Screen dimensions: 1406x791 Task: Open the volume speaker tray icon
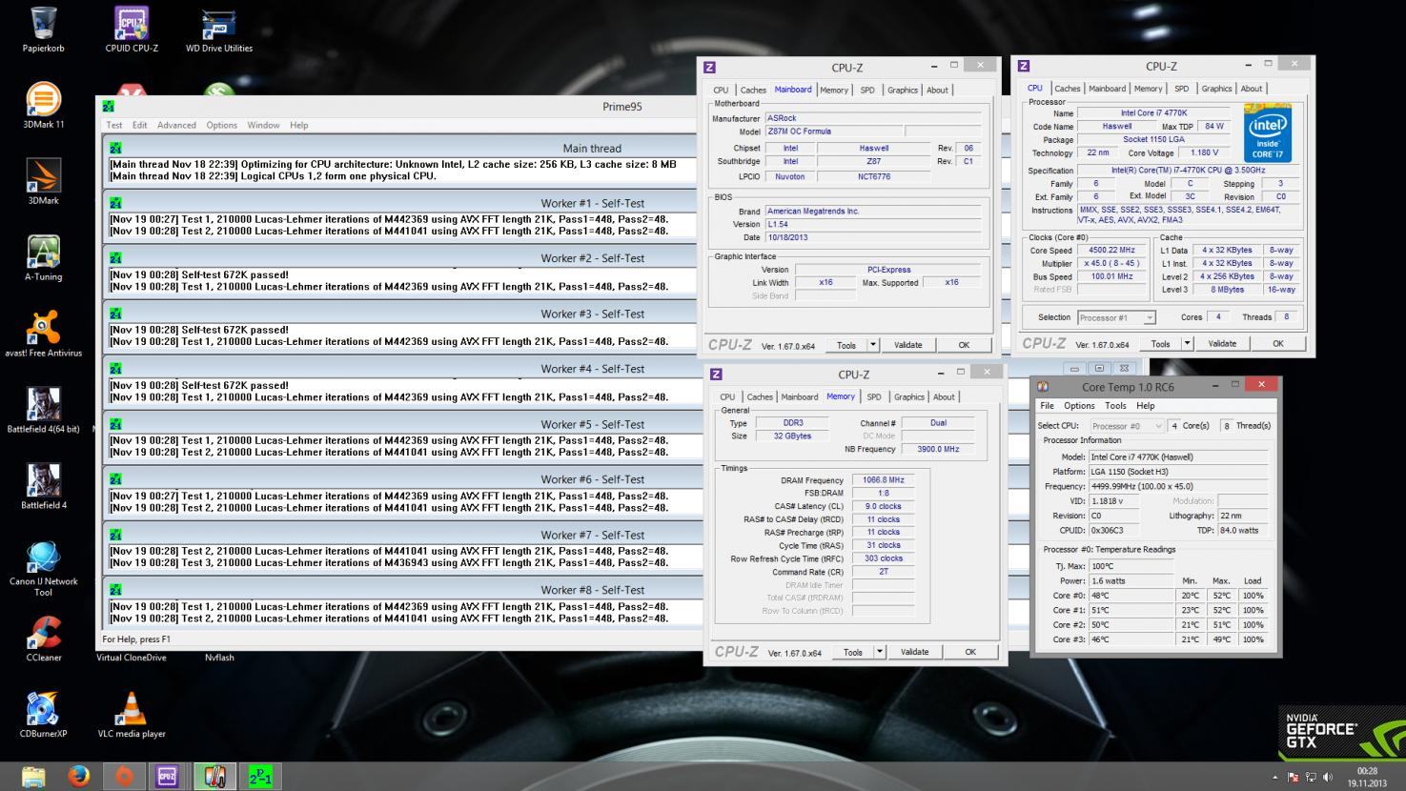click(1328, 778)
